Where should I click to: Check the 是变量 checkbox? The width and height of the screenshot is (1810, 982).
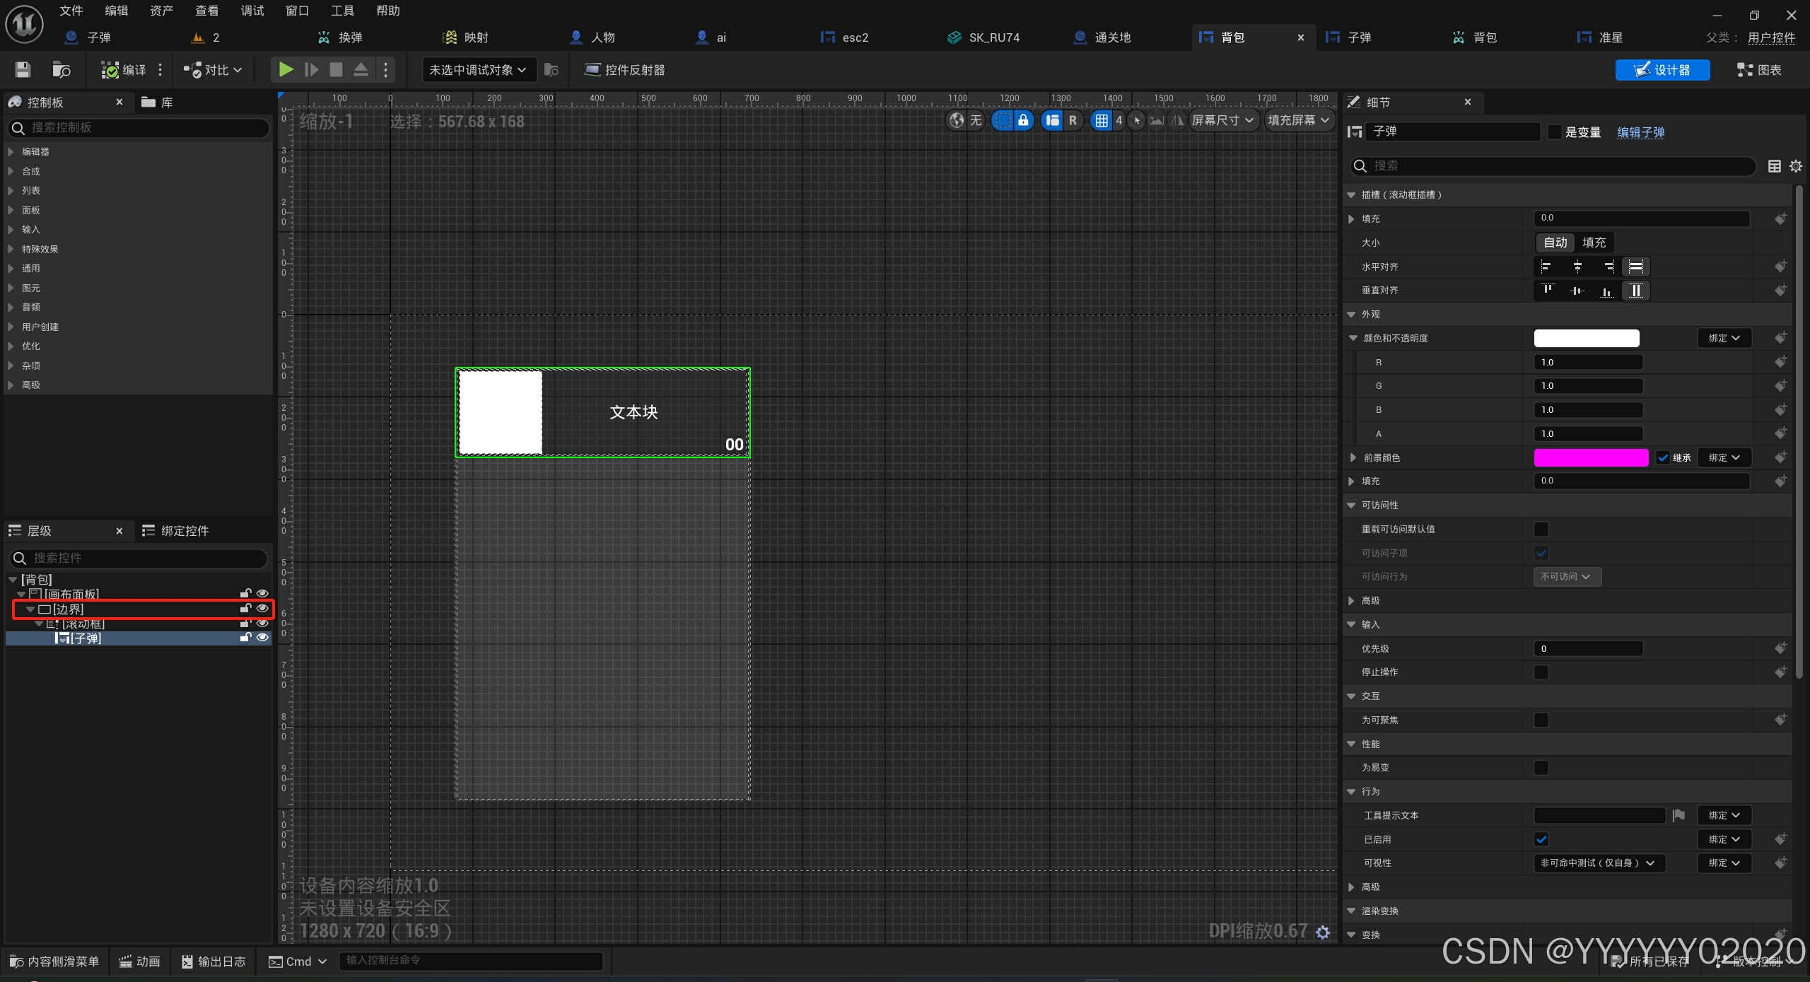(x=1554, y=132)
